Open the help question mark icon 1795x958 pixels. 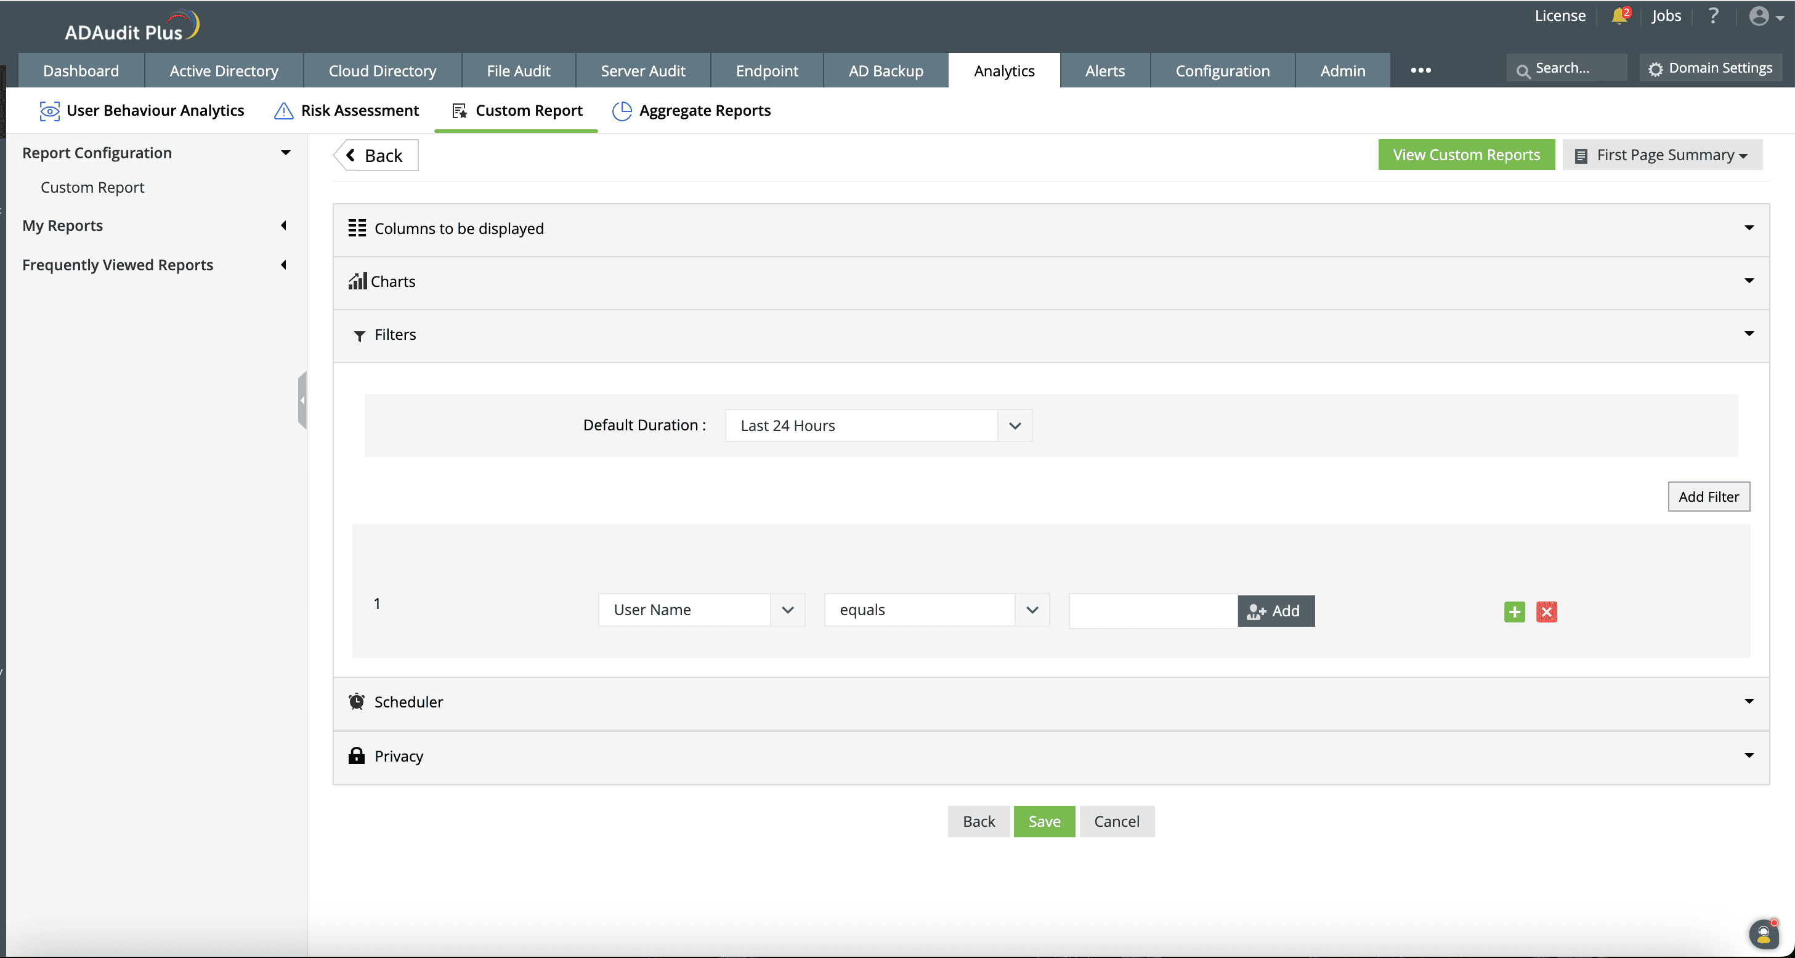(1713, 16)
